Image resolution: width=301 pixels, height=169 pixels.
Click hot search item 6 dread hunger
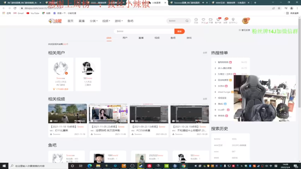pyautogui.click(x=224, y=92)
